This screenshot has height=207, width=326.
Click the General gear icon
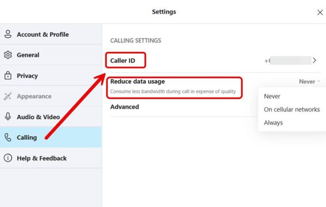coord(8,55)
